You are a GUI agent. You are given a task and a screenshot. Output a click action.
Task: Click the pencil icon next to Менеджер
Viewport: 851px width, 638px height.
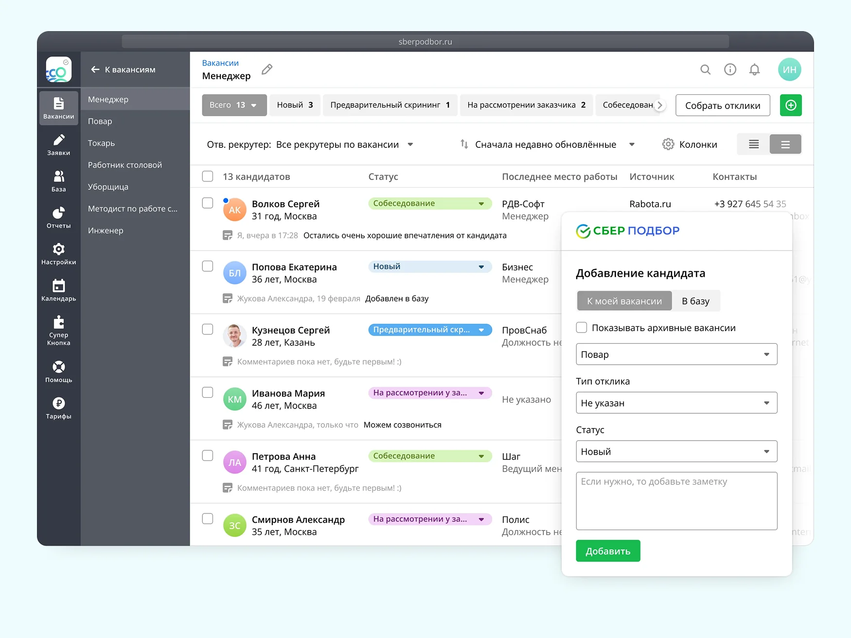pos(267,70)
